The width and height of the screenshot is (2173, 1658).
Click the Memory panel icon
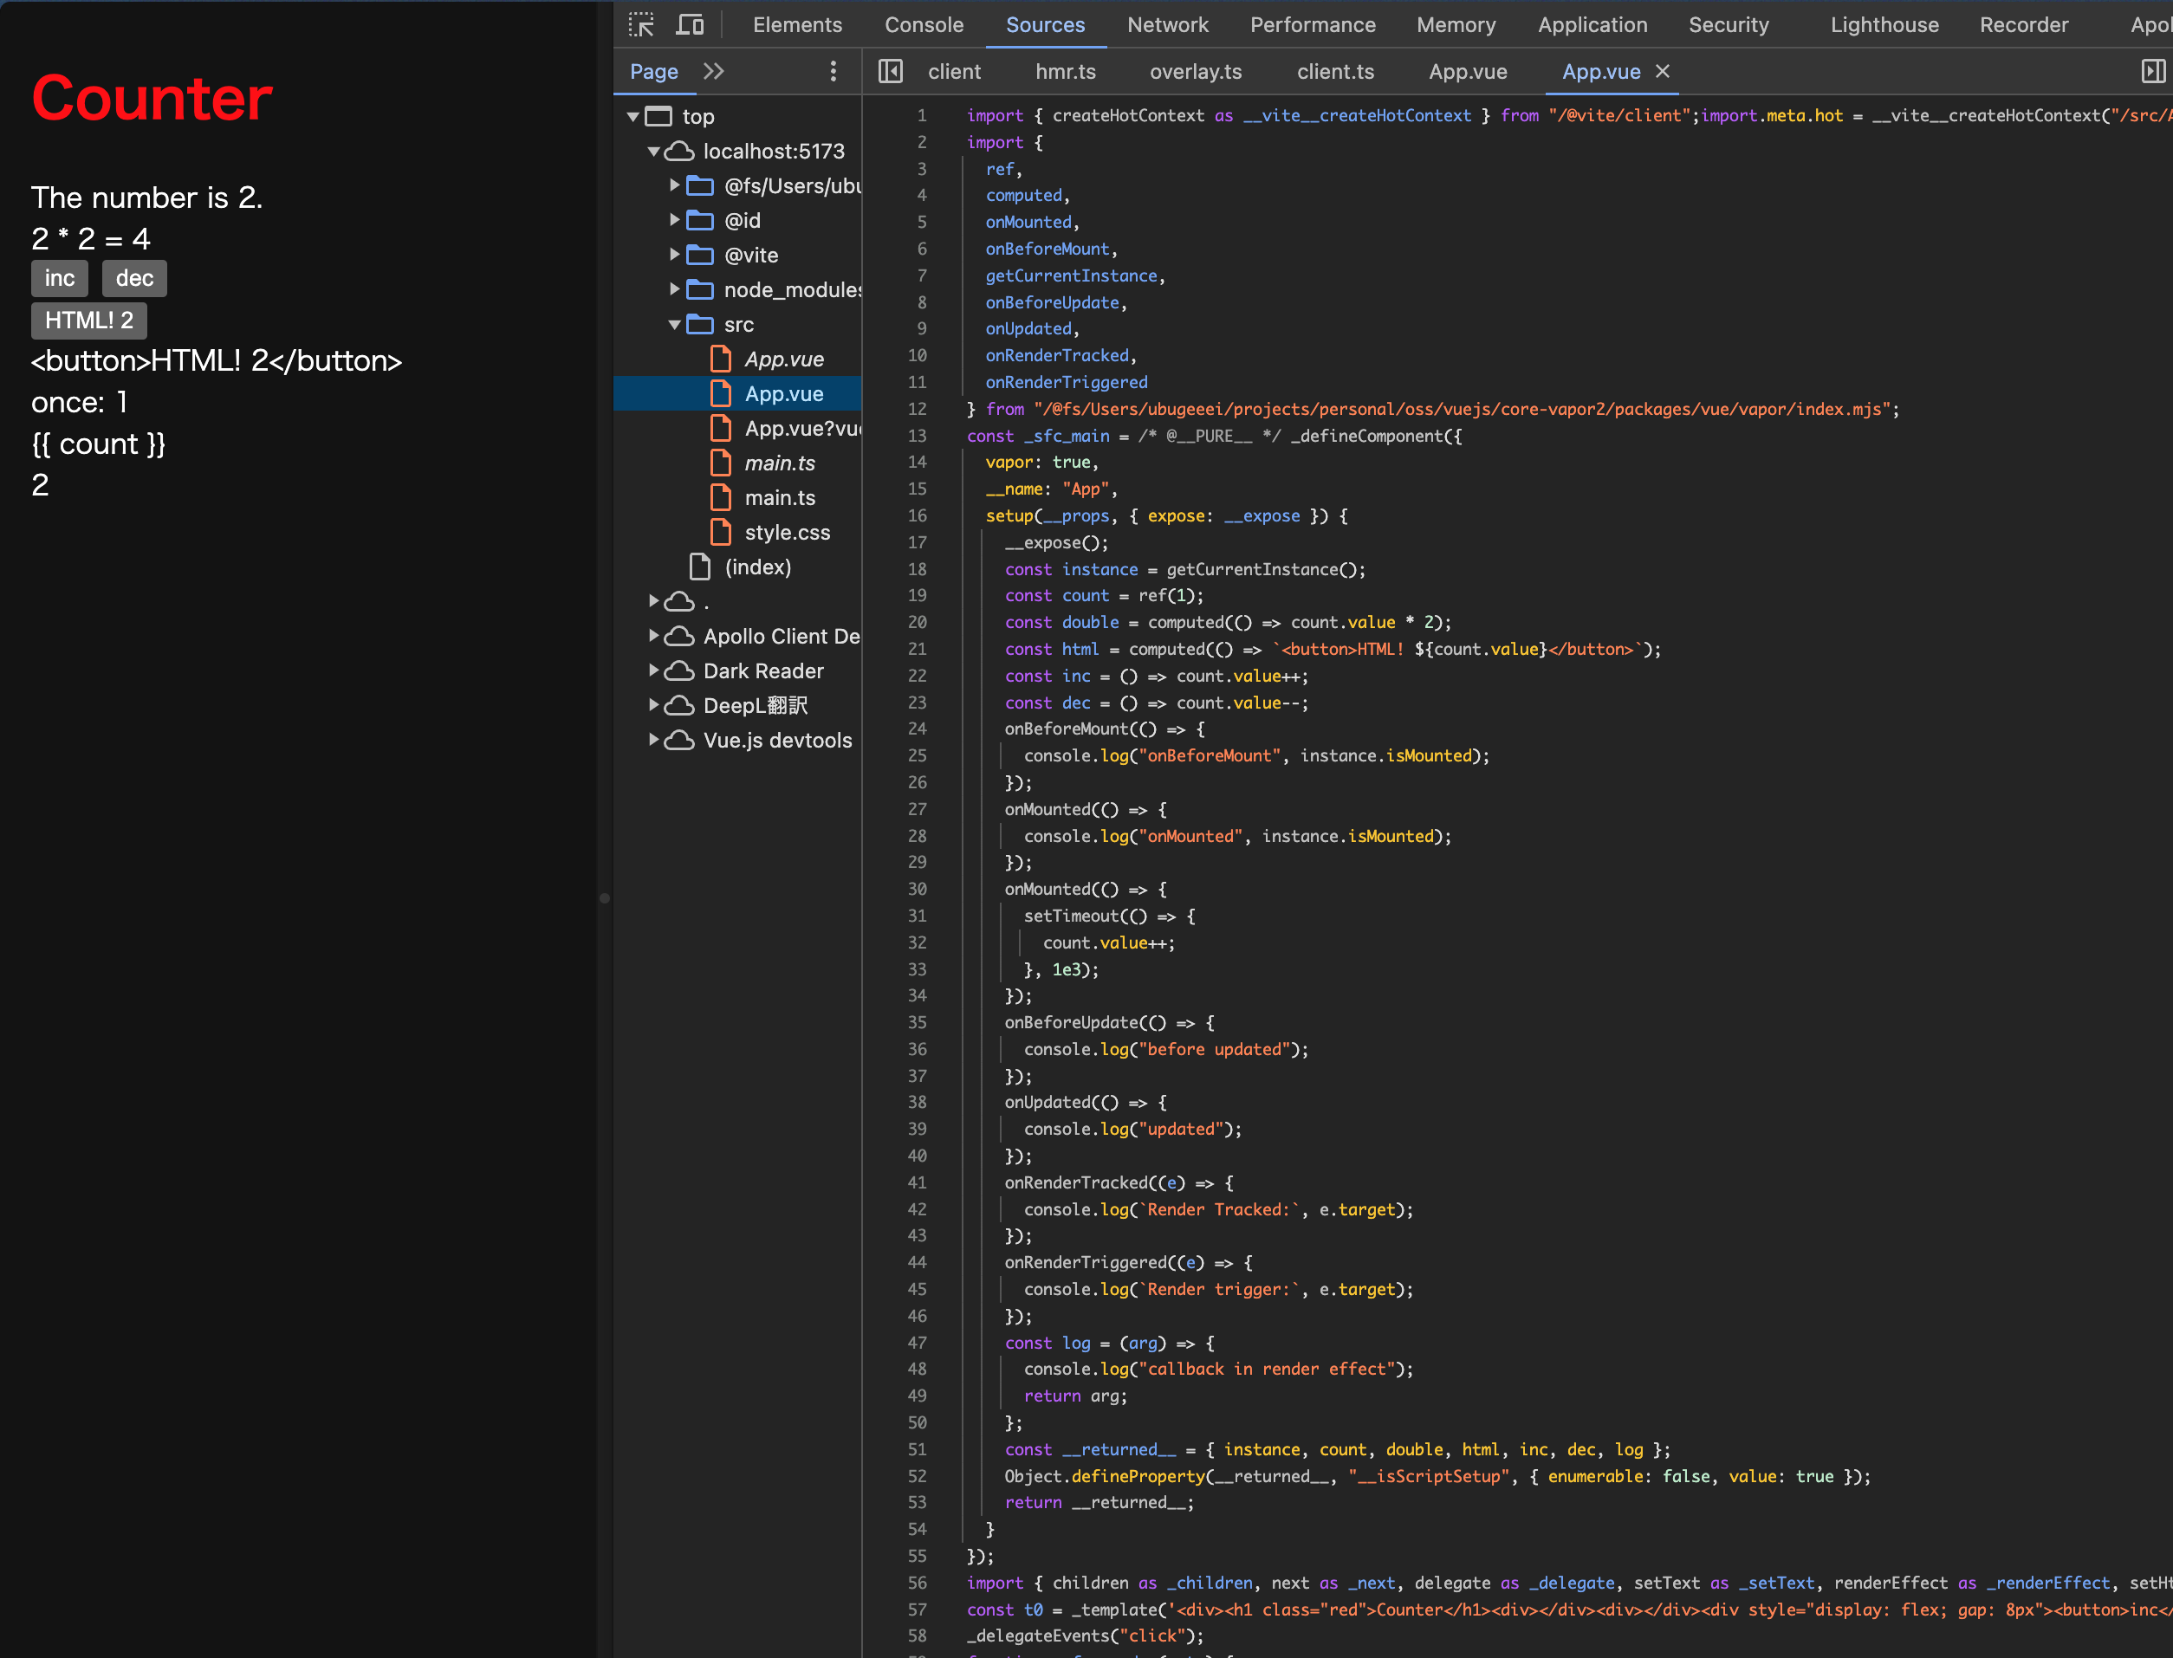tap(1454, 24)
